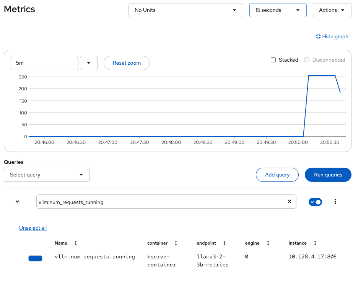The image size is (353, 294).
Task: Sort the instance column
Action: pyautogui.click(x=314, y=243)
